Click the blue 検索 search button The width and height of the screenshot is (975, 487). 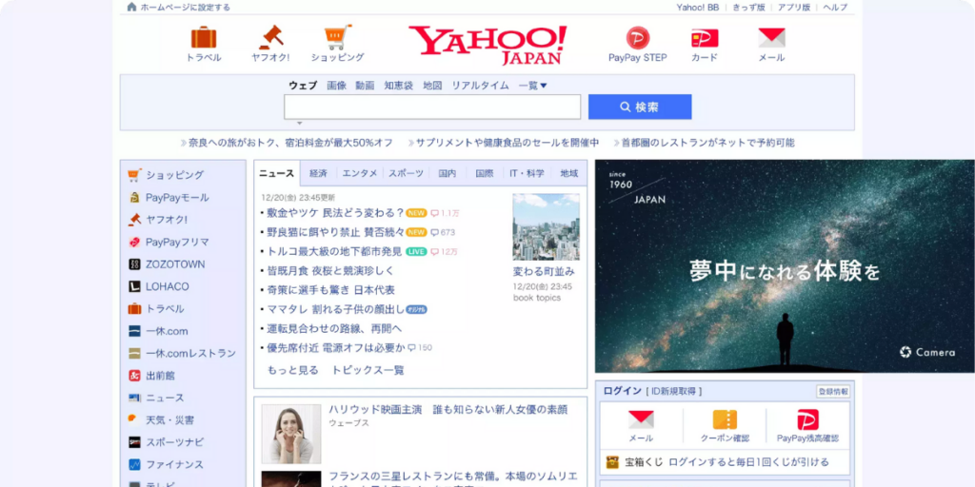click(x=640, y=107)
